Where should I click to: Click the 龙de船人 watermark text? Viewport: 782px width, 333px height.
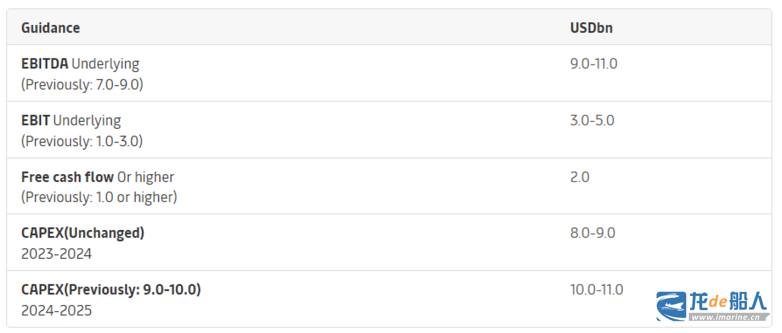pos(728,302)
